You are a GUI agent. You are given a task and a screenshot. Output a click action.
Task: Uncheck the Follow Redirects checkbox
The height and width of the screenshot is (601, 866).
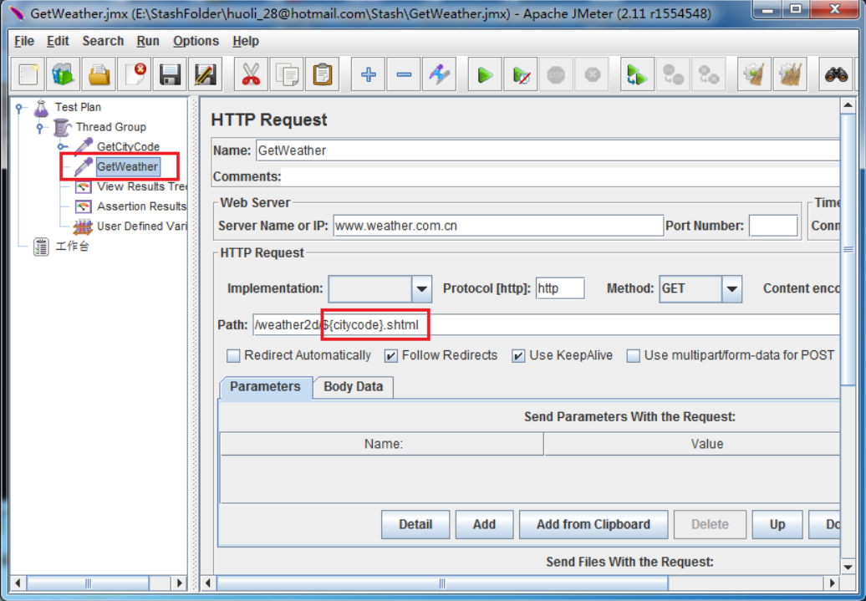point(391,356)
